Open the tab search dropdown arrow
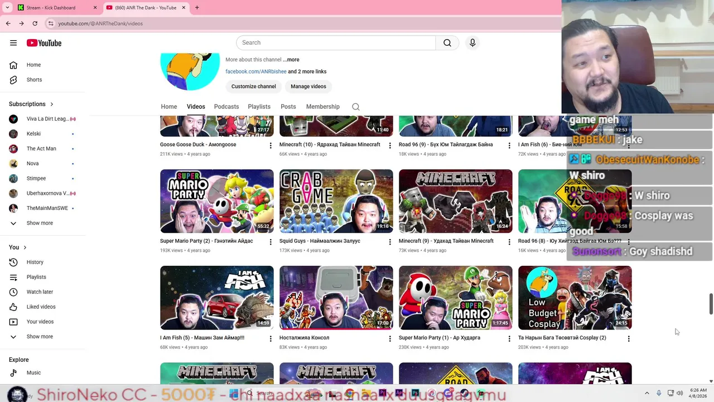The image size is (714, 402). tap(7, 8)
